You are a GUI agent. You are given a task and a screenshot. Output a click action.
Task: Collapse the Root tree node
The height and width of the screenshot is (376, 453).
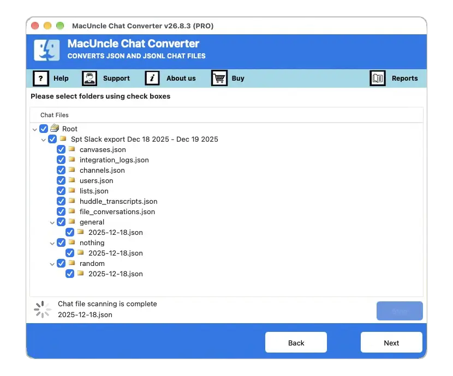click(35, 130)
